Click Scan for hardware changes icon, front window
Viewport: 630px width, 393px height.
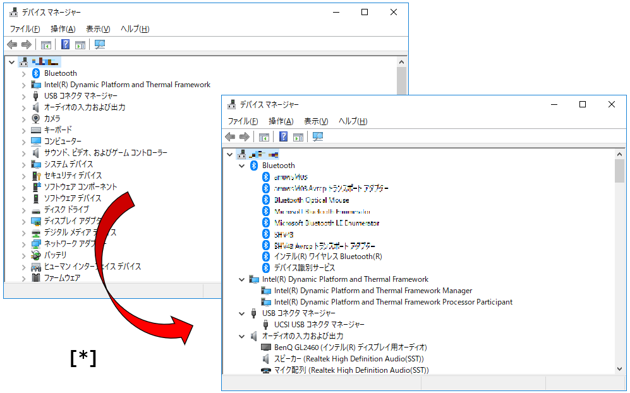(x=318, y=136)
